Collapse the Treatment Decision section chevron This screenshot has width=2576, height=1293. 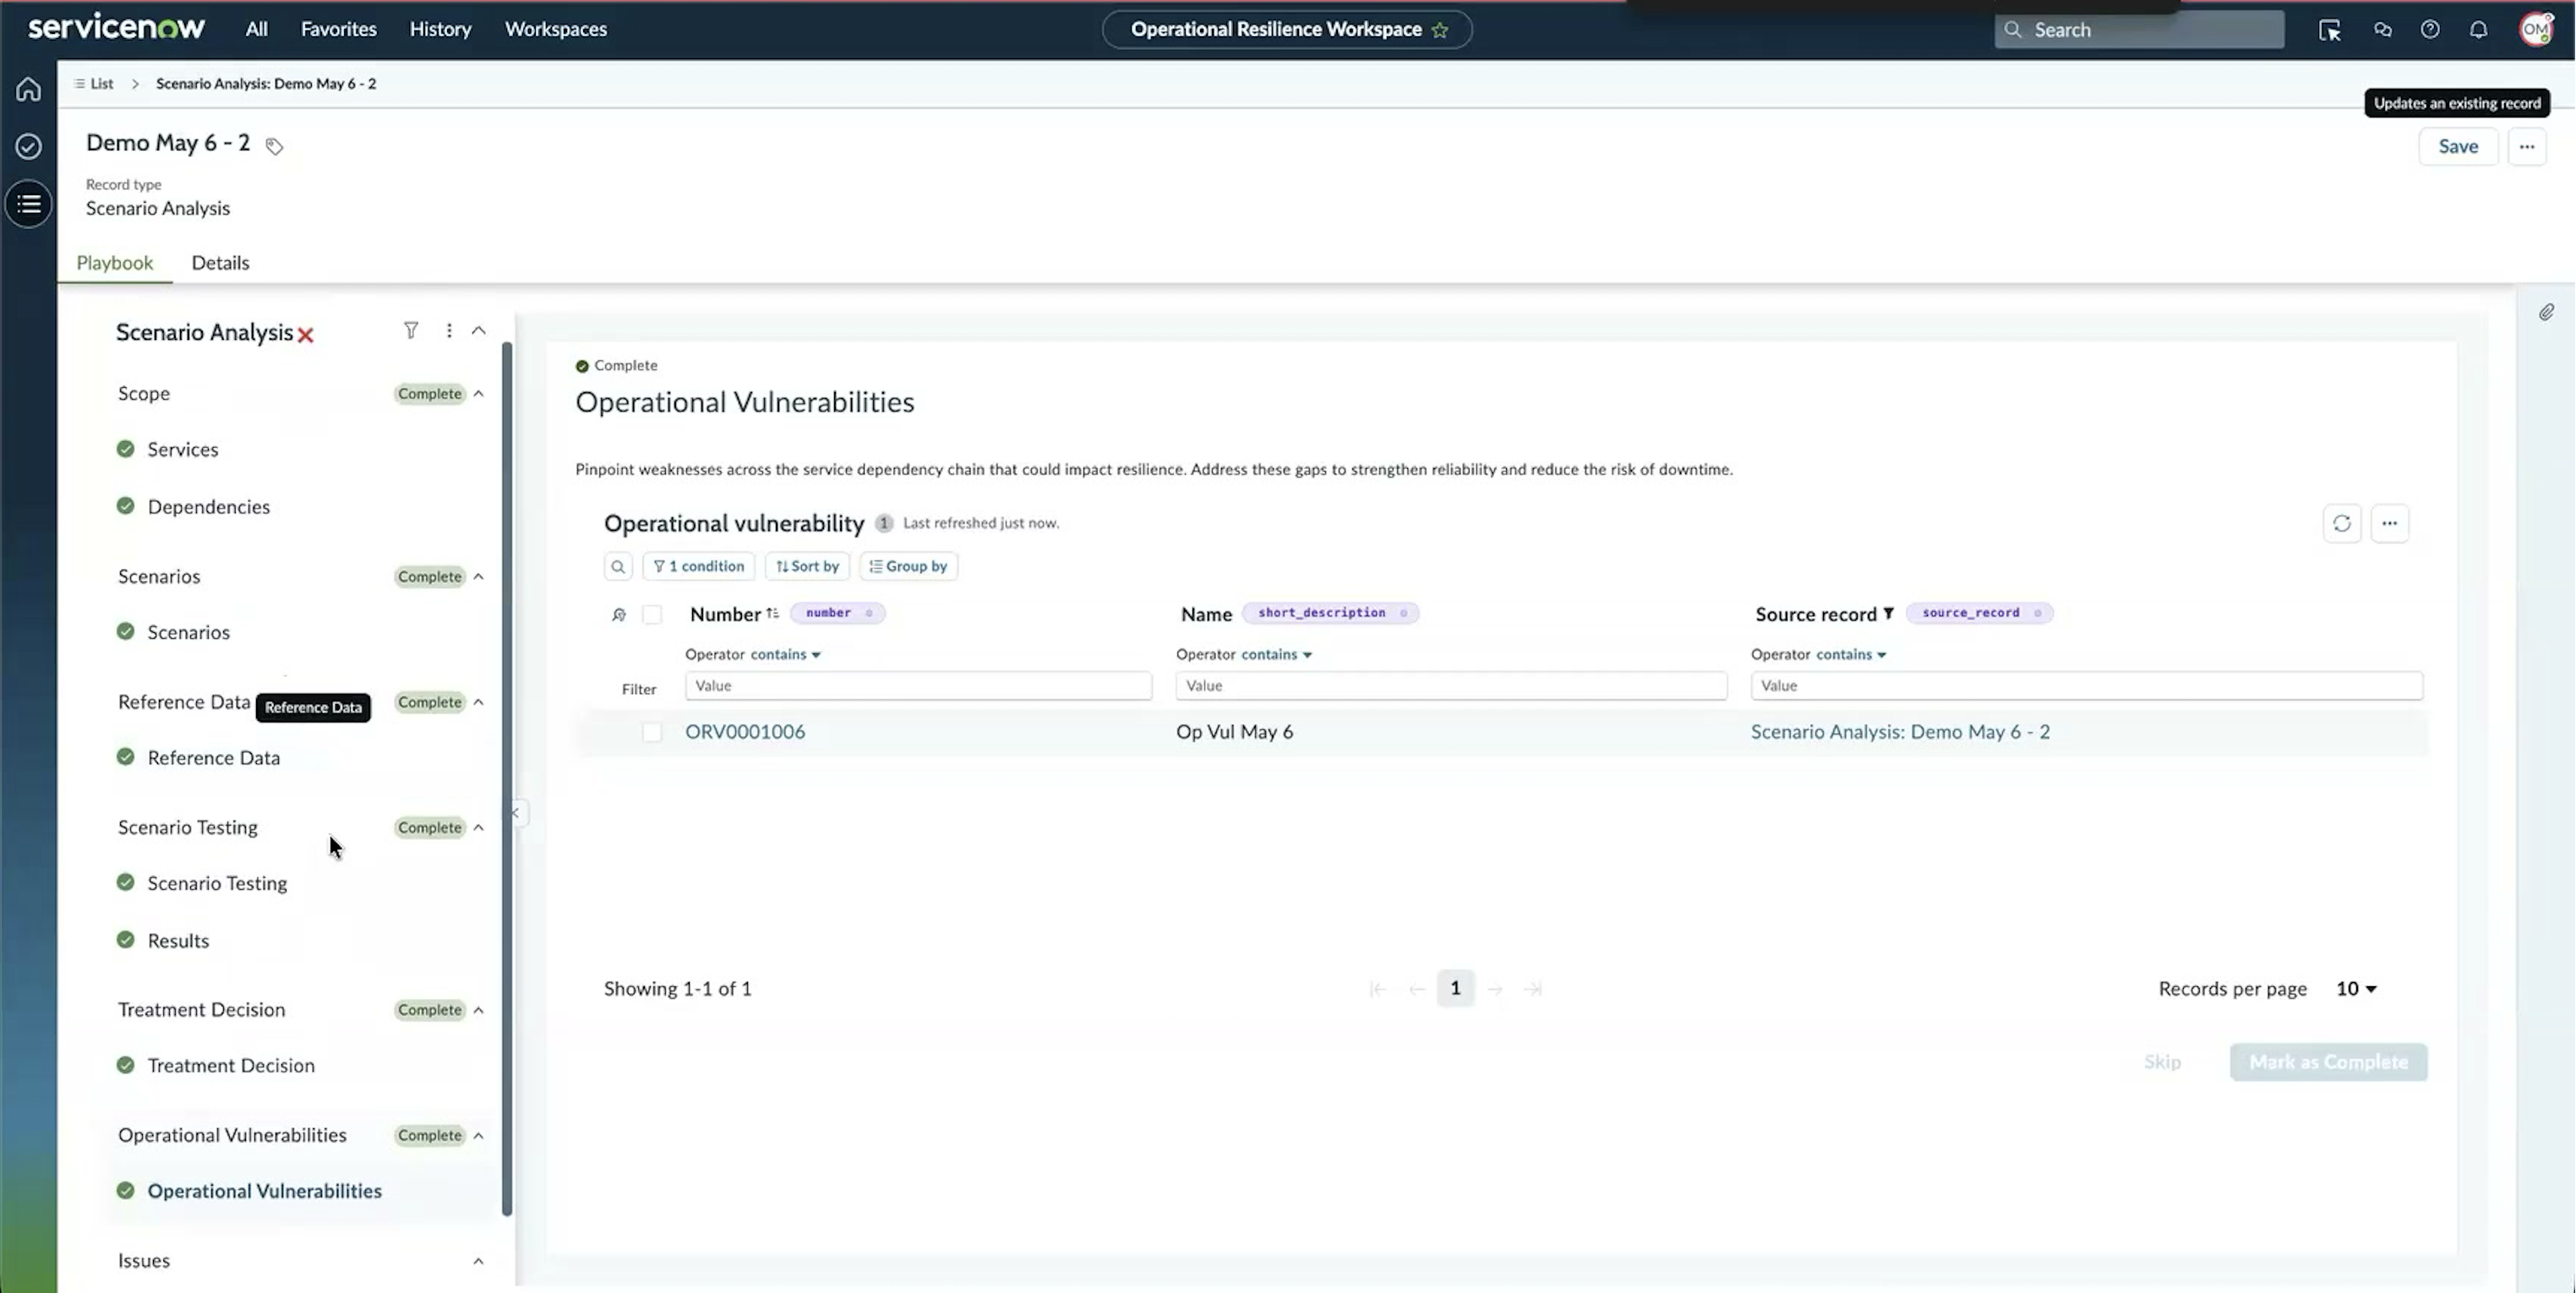click(x=479, y=1010)
